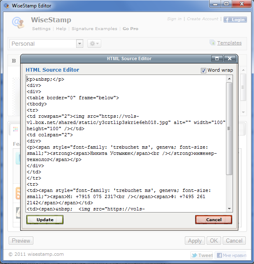Click the line with table border="0" frame="below"
The image size is (254, 264).
73,98
